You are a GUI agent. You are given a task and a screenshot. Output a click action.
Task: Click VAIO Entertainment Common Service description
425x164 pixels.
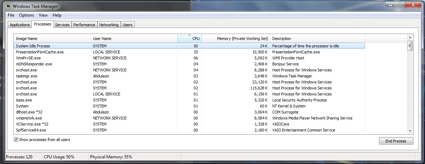(x=304, y=130)
